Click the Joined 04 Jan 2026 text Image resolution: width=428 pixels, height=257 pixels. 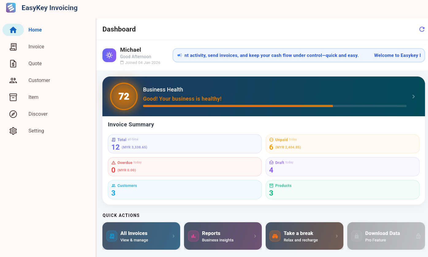click(143, 63)
